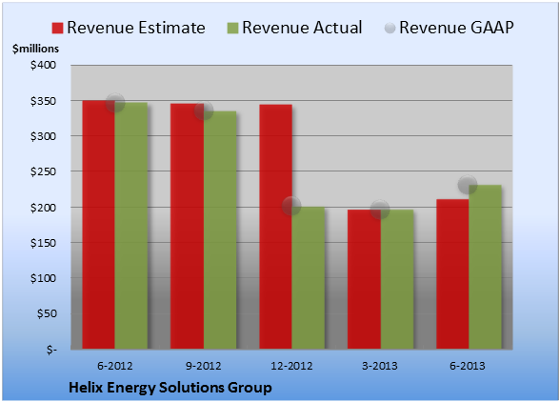Click the GAAP marker above 6-2013
This screenshot has height=402, width=560.
click(468, 185)
